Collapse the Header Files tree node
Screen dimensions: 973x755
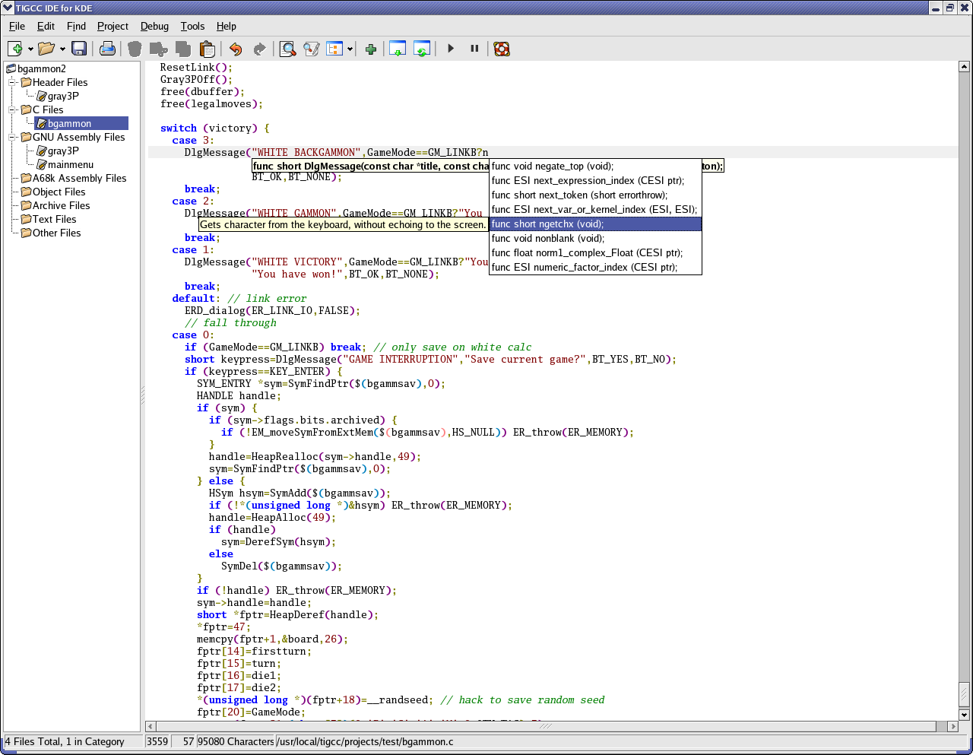tap(11, 82)
